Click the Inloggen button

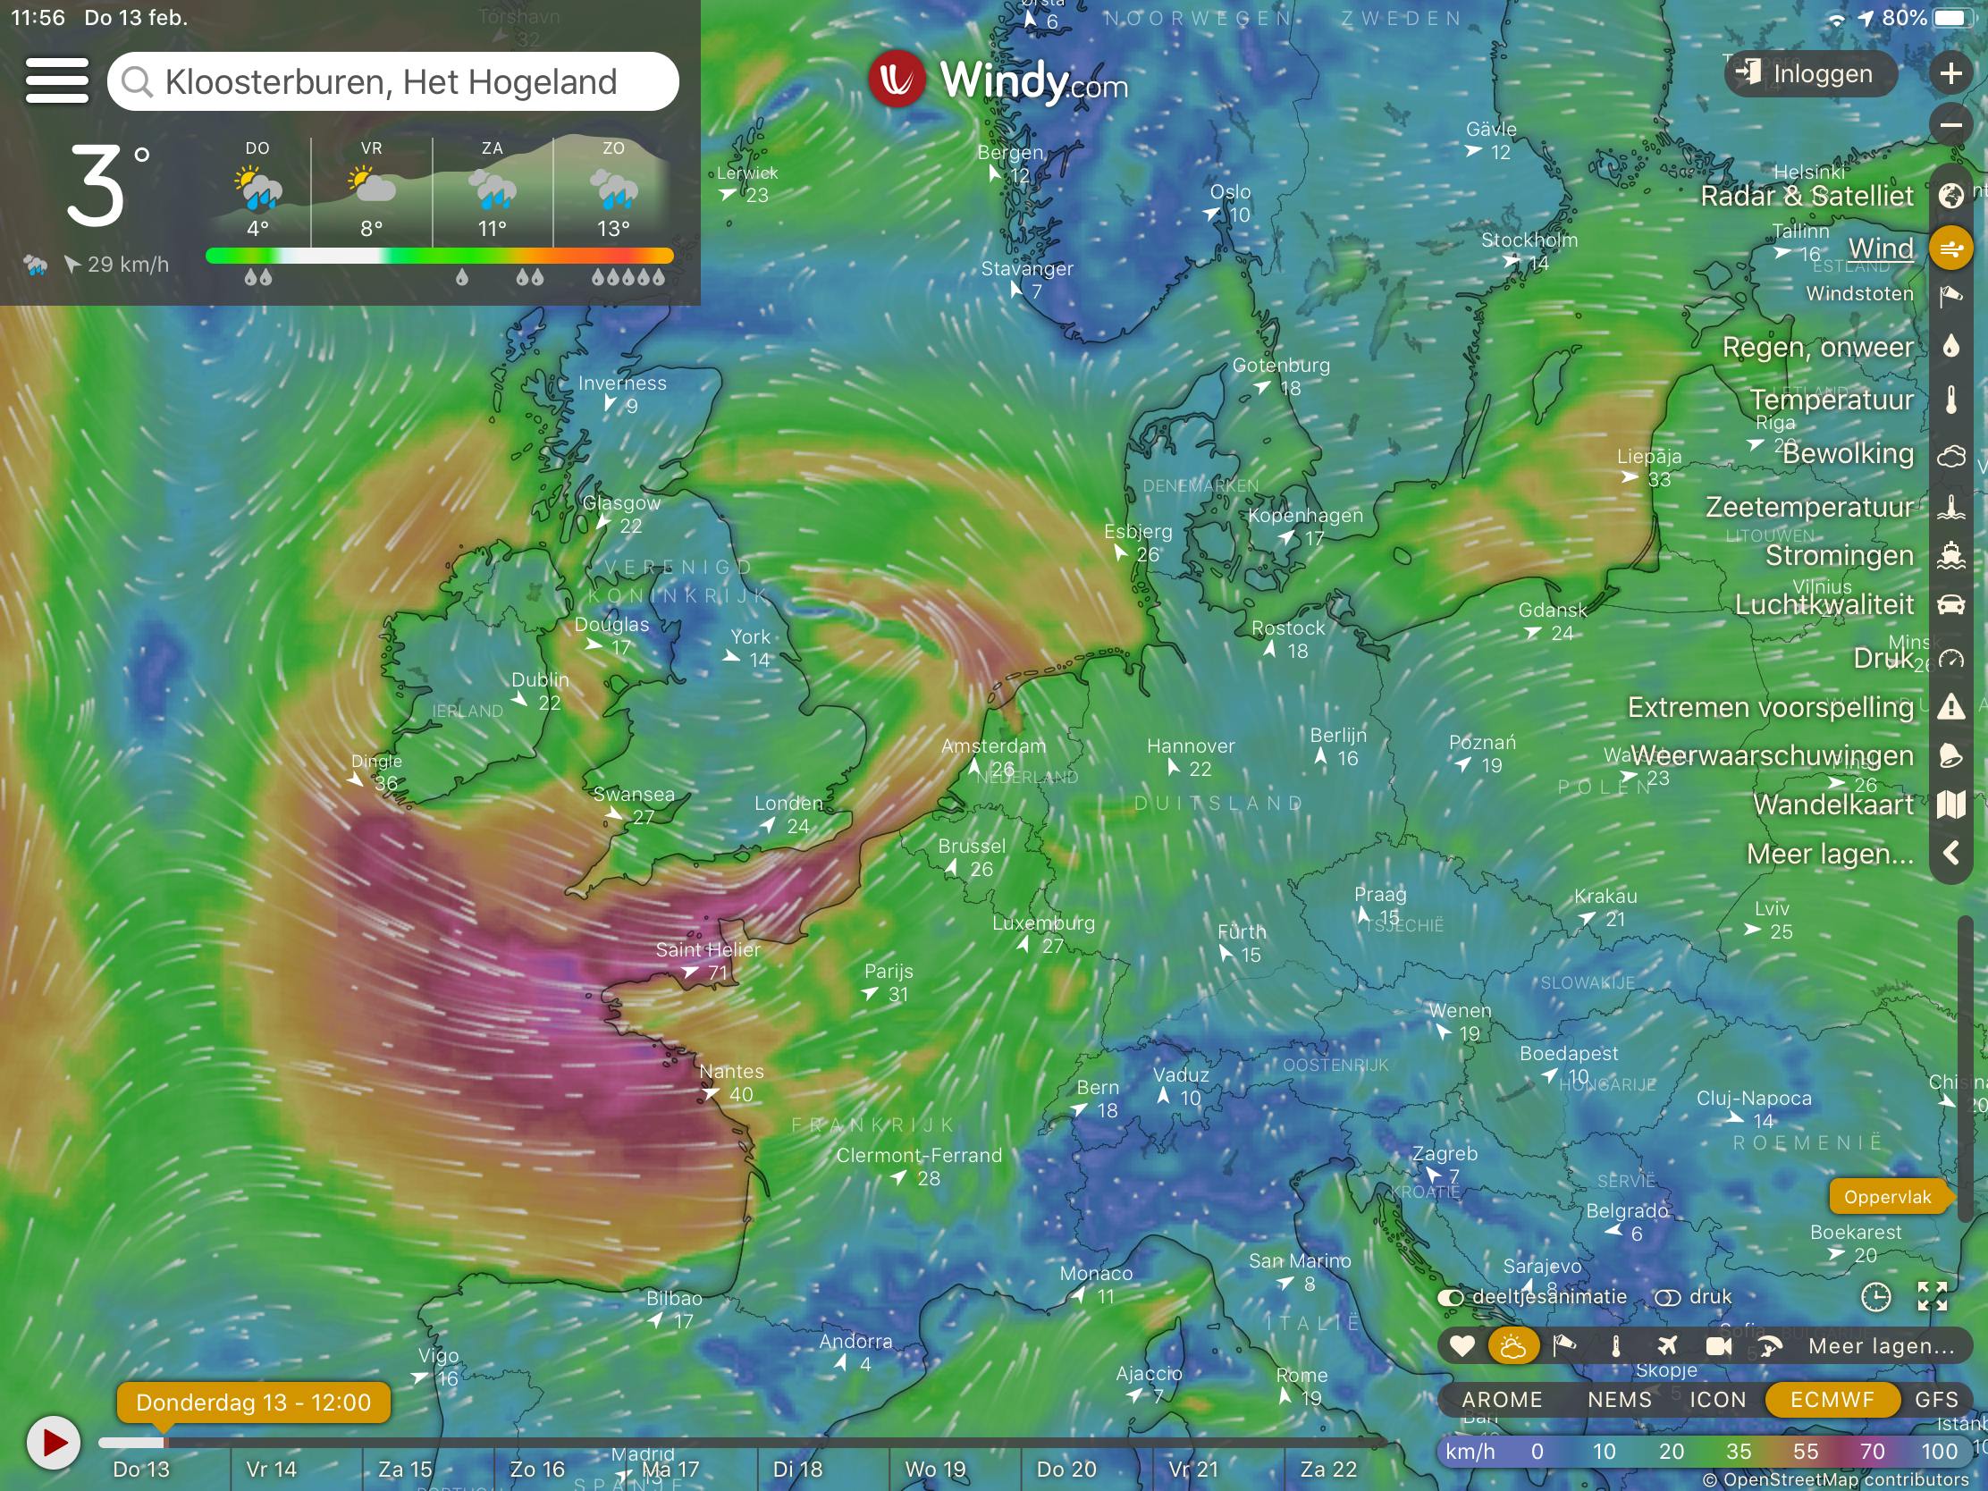1809,73
